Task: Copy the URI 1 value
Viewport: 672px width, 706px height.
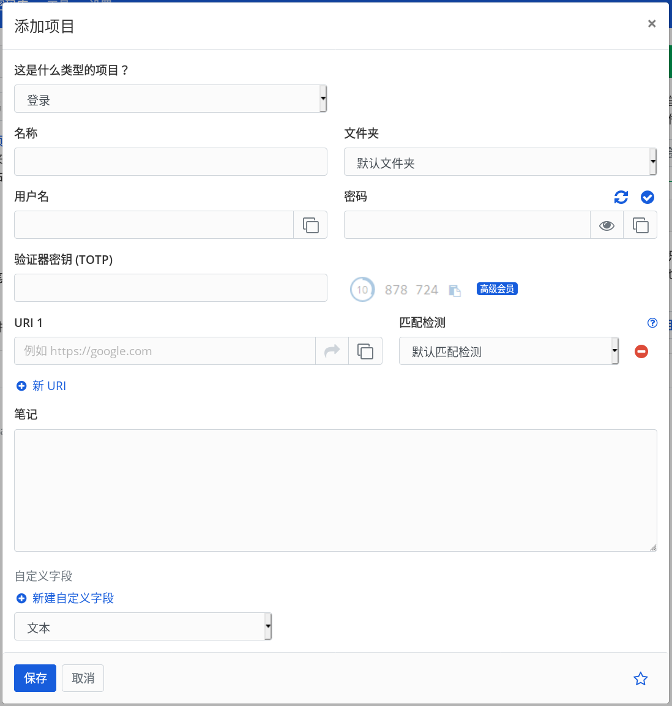Action: [x=365, y=351]
